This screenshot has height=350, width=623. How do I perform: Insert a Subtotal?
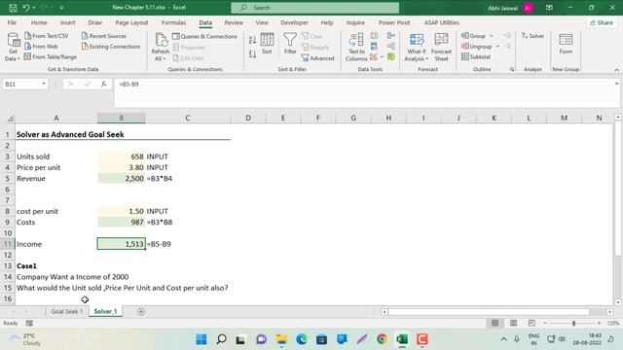click(x=476, y=56)
